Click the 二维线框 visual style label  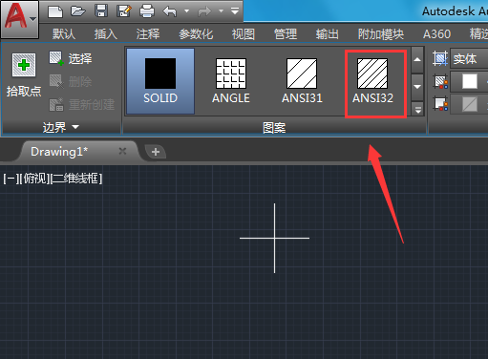click(x=76, y=179)
